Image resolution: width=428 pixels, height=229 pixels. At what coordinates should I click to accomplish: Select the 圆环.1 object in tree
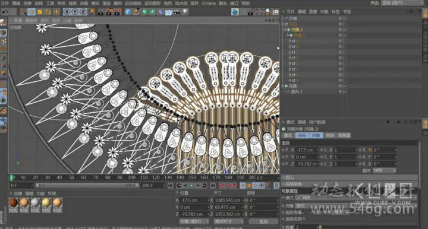point(297,92)
